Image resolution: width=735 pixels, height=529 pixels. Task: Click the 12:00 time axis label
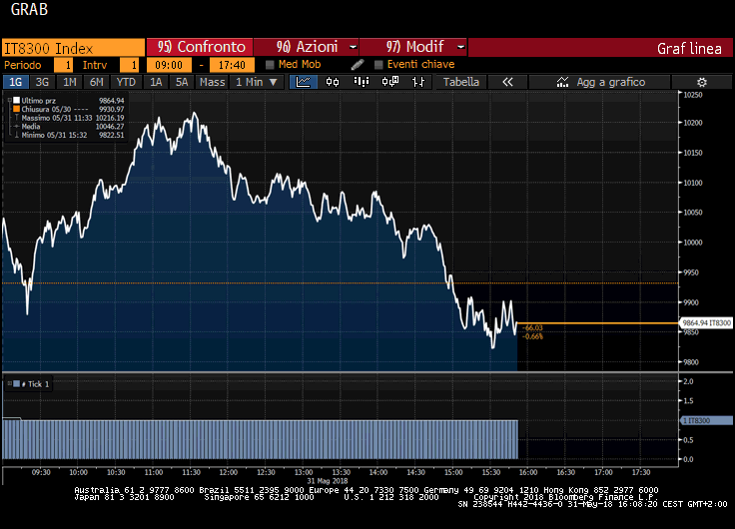pos(229,472)
